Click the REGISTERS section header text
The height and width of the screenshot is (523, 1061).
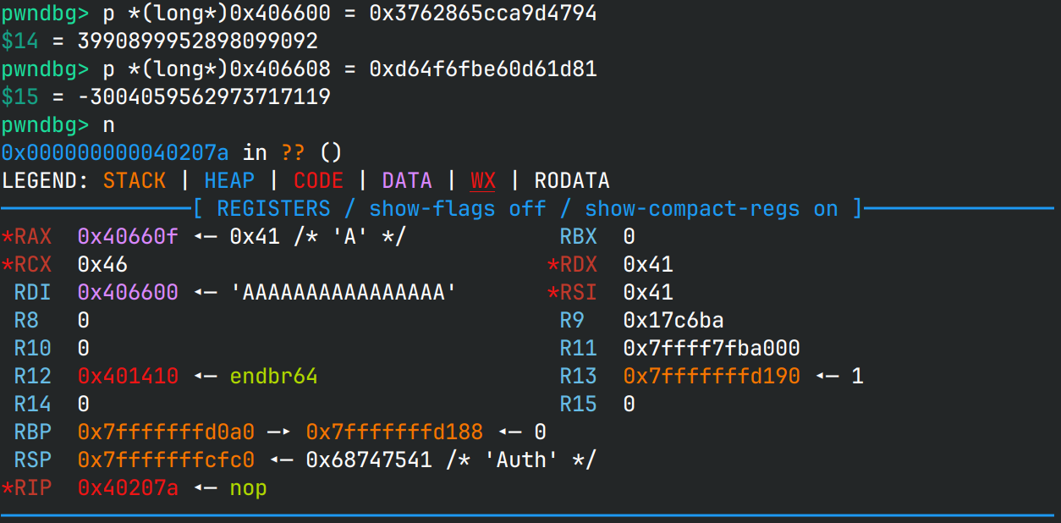(x=273, y=208)
